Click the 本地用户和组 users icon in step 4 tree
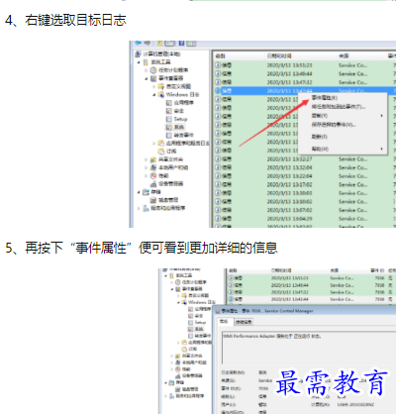 coord(153,167)
